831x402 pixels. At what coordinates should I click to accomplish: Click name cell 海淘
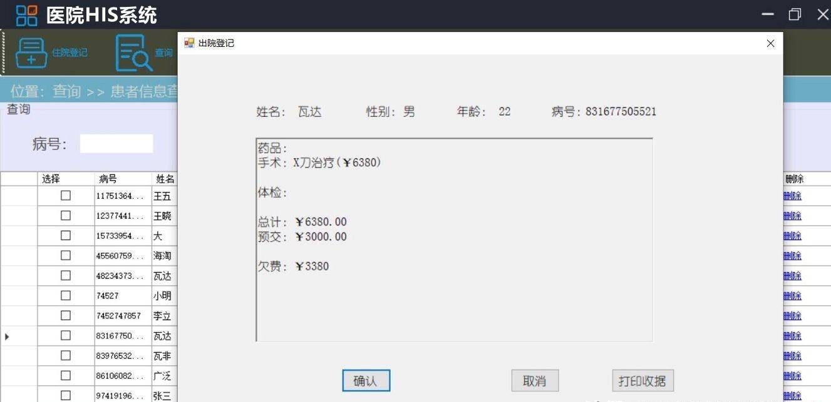165,256
